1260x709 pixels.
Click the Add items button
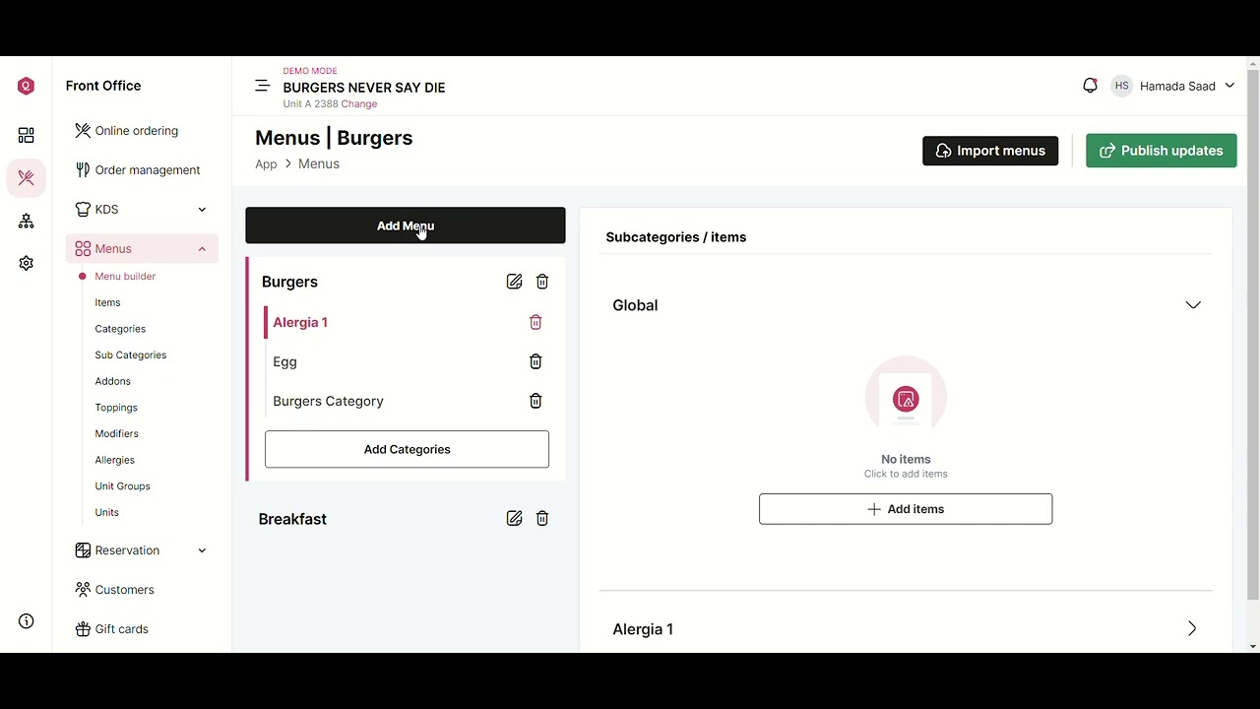pos(906,509)
